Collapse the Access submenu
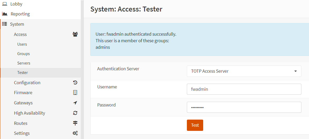Image resolution: width=309 pixels, height=139 pixels. (20, 34)
